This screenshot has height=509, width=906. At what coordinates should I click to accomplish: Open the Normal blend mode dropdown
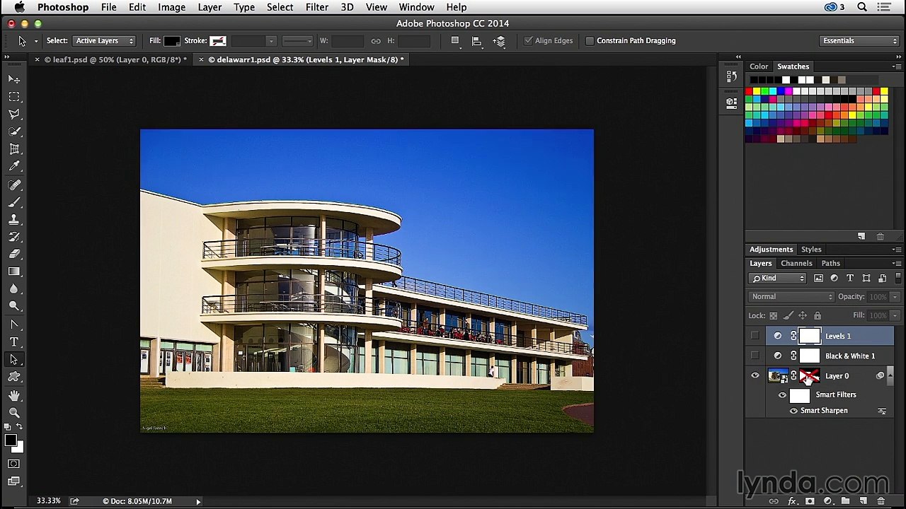791,297
